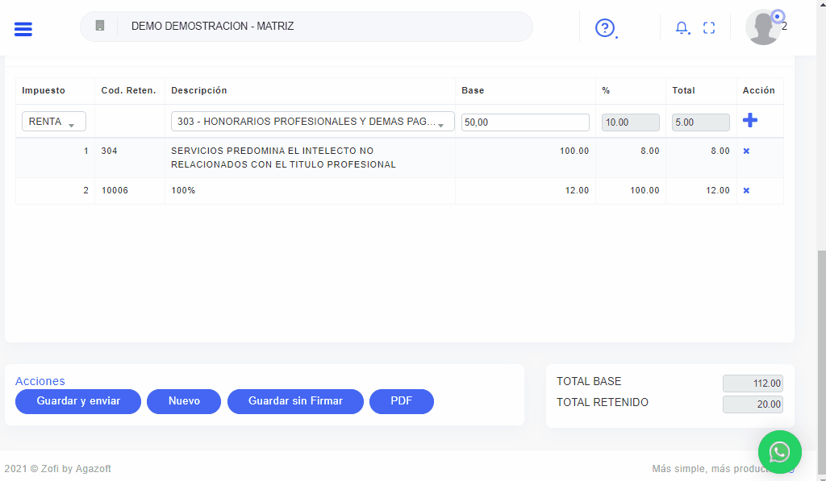Open the notifications bell
This screenshot has width=826, height=481.
click(x=682, y=28)
